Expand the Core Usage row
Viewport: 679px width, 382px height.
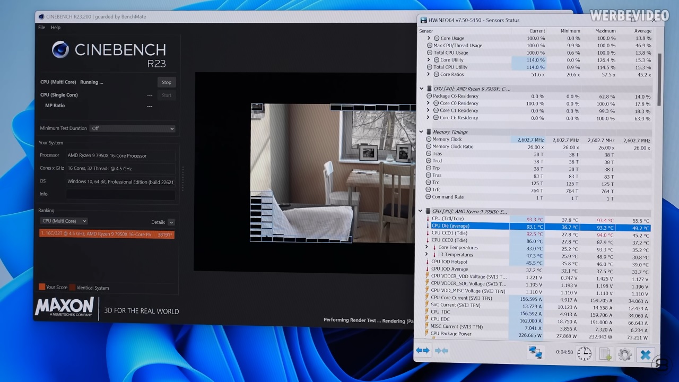tap(429, 38)
